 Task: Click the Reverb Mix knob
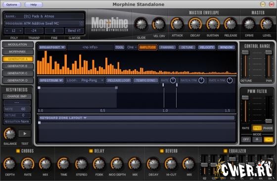pyautogui.click(x=188, y=164)
